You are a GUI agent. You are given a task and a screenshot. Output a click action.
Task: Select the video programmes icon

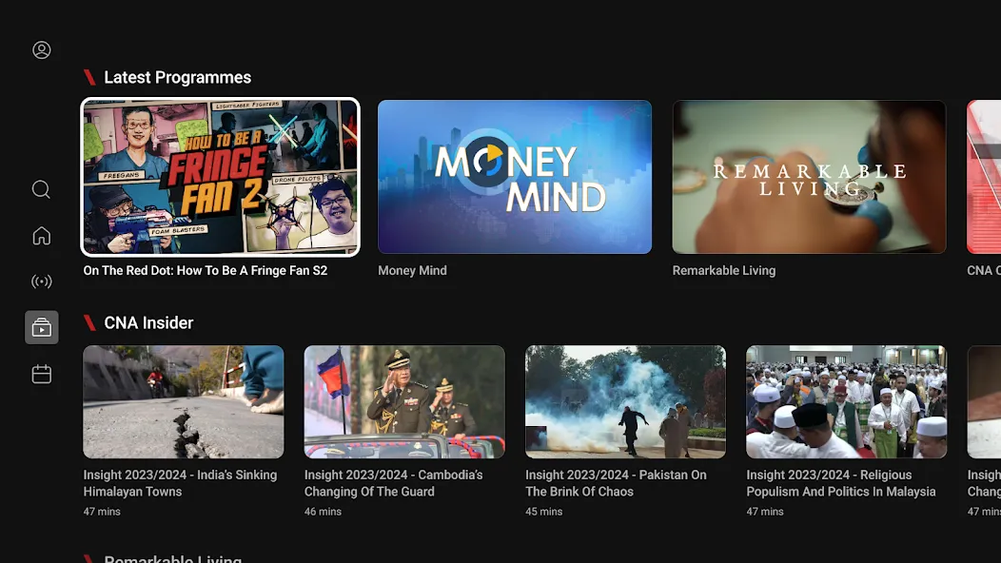pos(42,327)
